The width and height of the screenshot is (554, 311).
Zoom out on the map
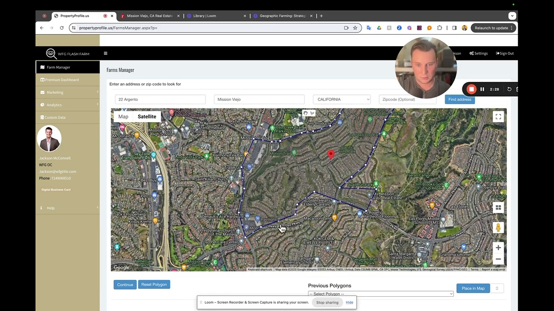(x=498, y=259)
